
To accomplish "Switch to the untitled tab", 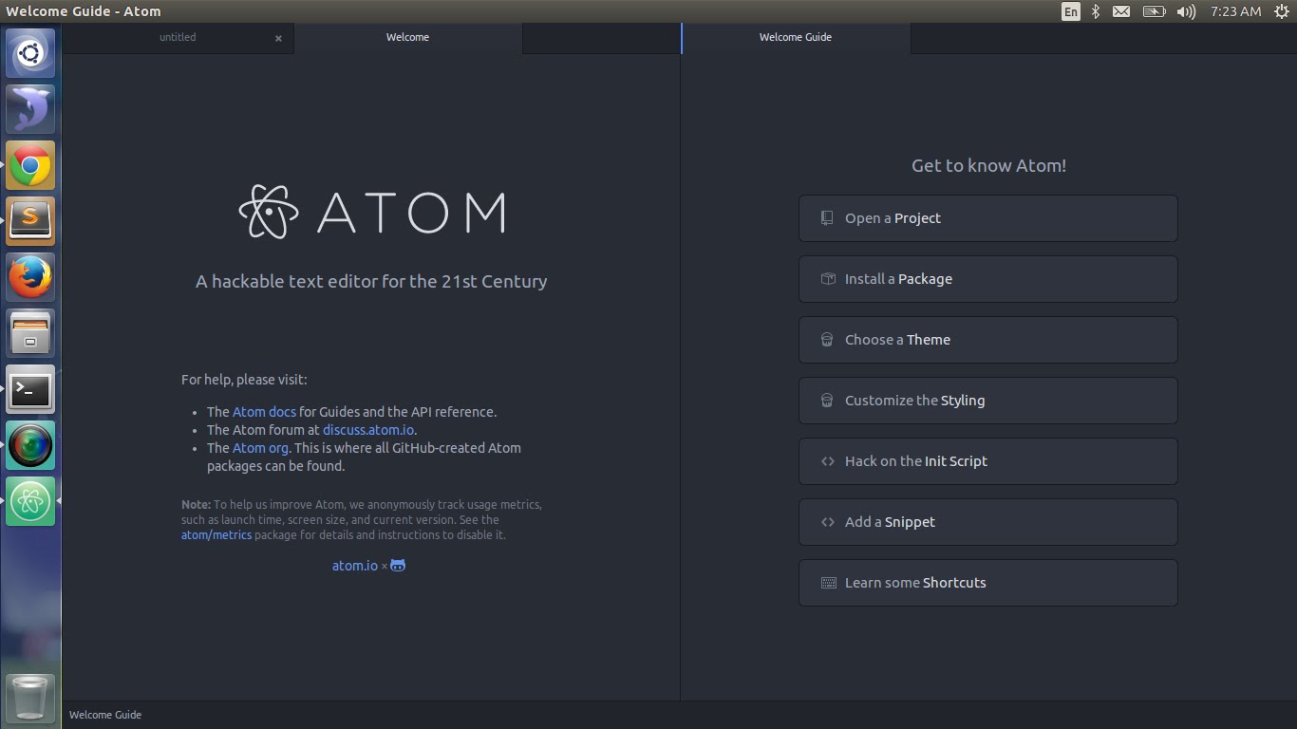I will pyautogui.click(x=178, y=37).
